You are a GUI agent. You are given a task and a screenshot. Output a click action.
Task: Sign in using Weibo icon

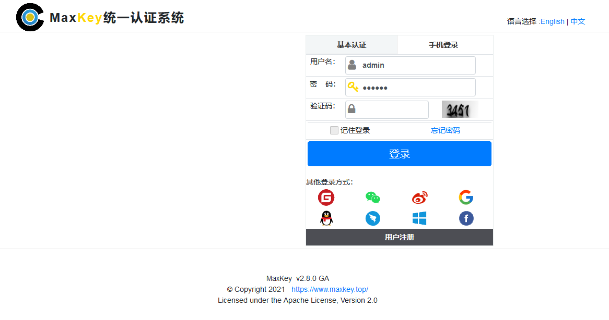[x=419, y=198]
